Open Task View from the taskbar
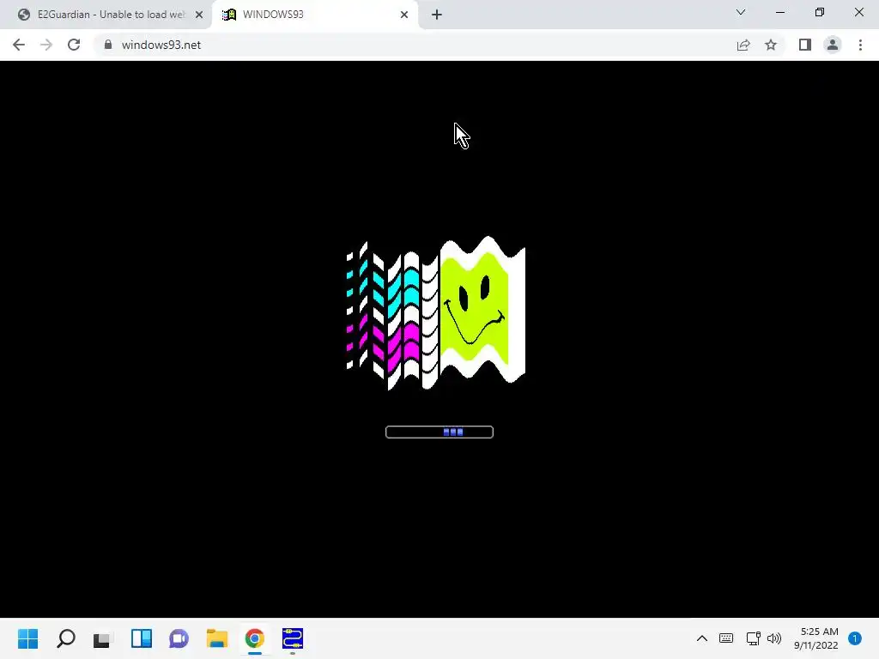Image resolution: width=879 pixels, height=659 pixels. coord(103,638)
